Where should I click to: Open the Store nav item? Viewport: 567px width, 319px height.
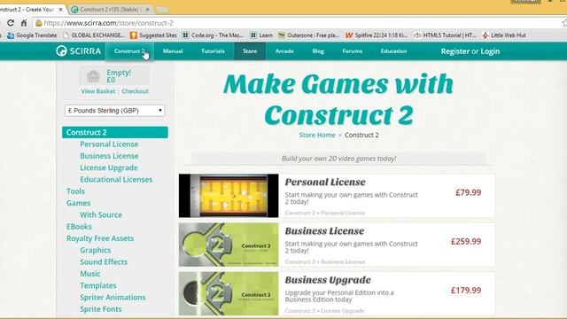click(x=250, y=51)
